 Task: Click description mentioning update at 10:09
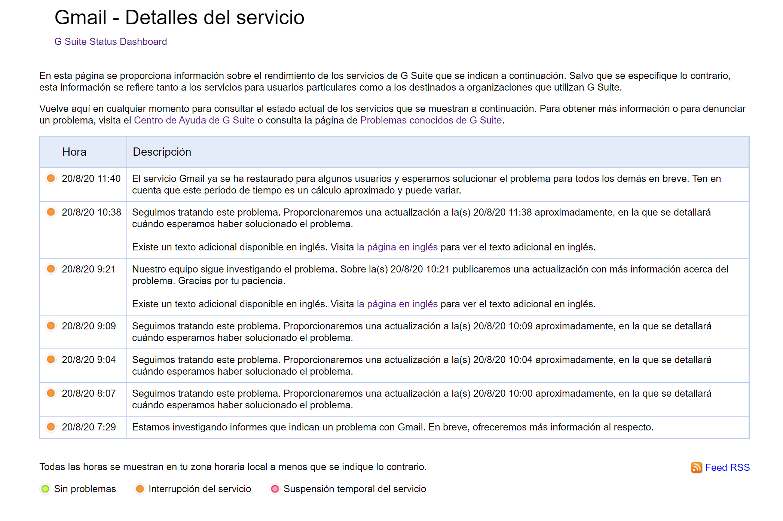click(422, 332)
